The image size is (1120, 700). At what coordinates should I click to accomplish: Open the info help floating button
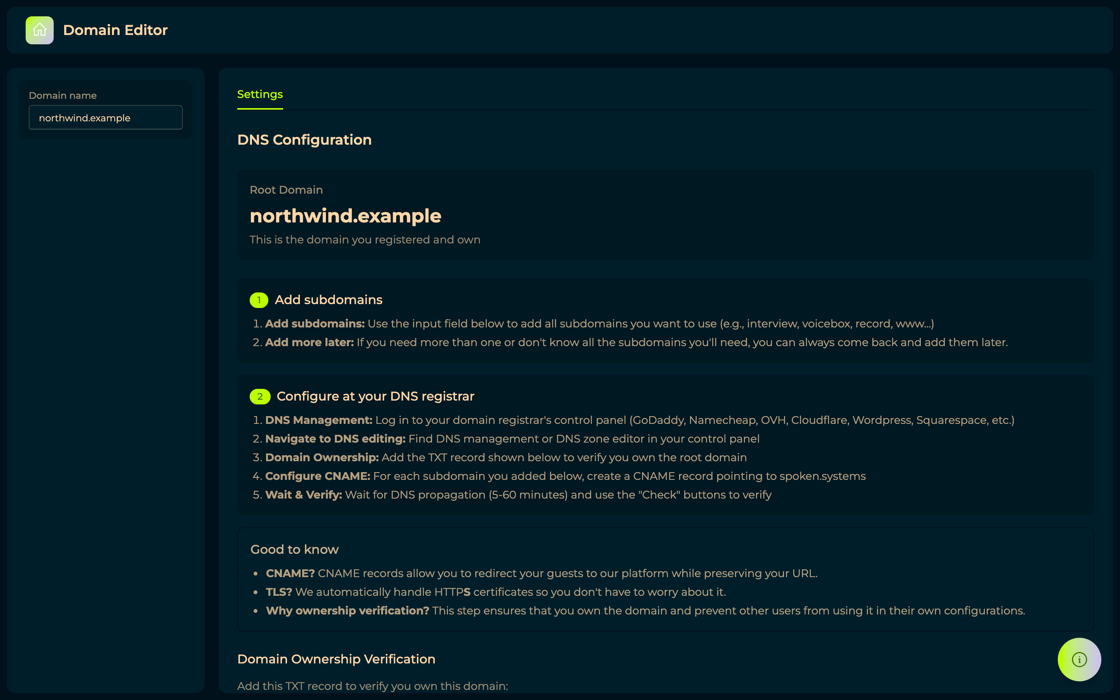coord(1079,659)
